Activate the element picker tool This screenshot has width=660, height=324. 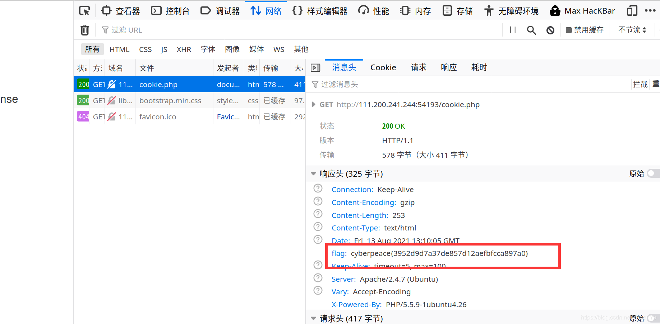click(84, 11)
